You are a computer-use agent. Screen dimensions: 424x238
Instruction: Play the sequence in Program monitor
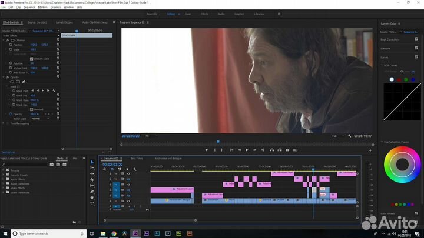247,150
